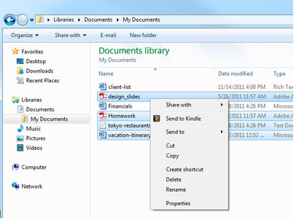Choose Delete from the context menu

point(173,180)
